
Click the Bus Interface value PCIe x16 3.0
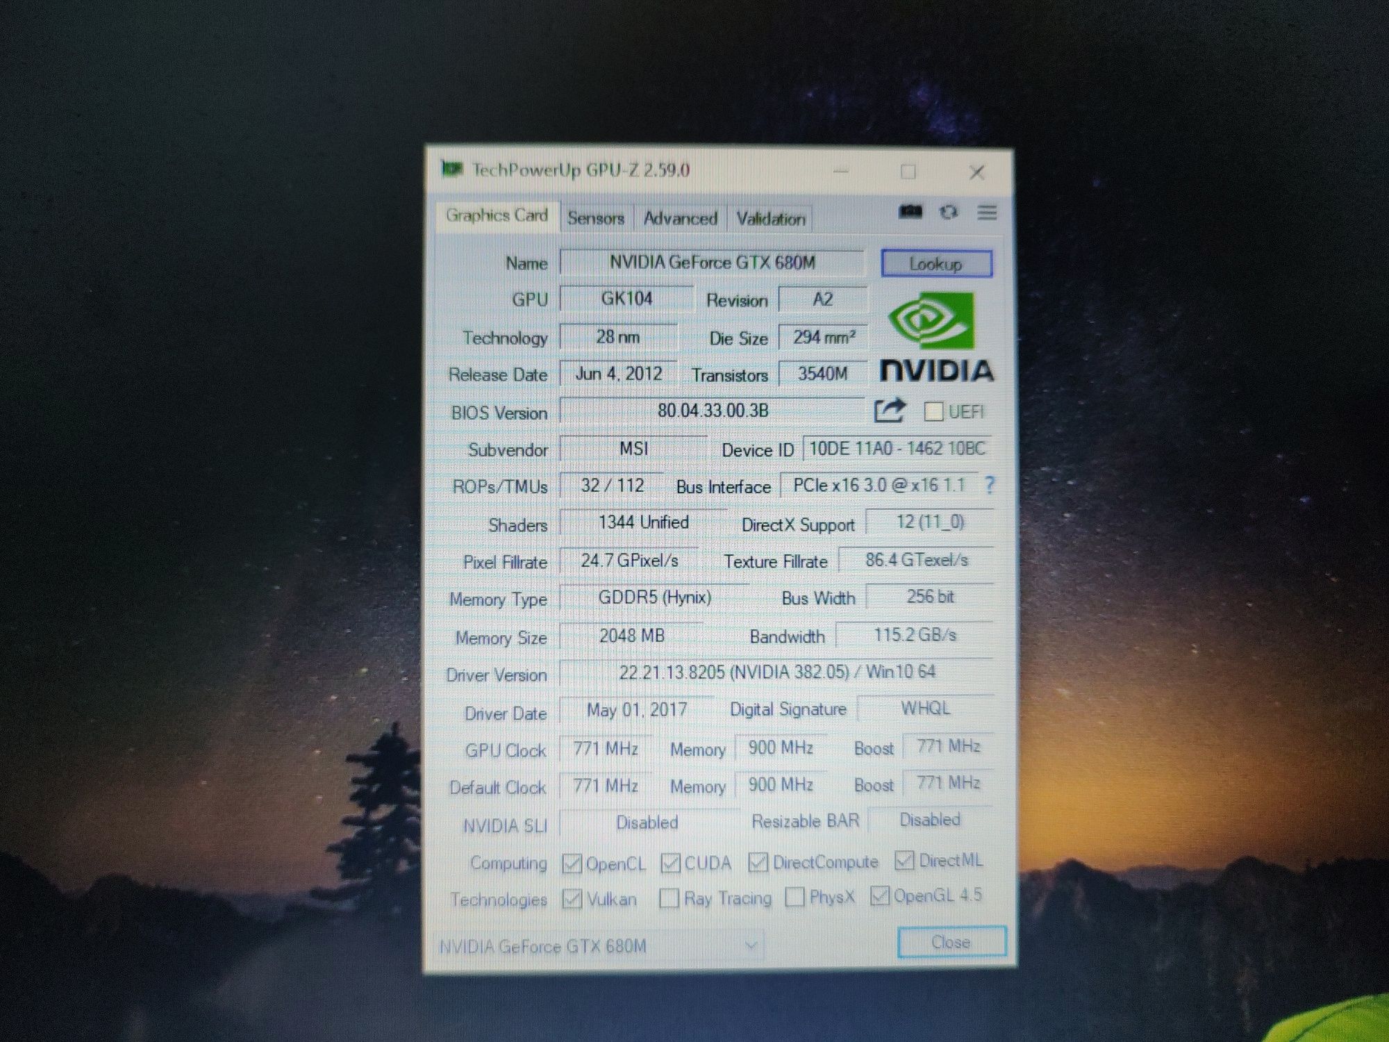pyautogui.click(x=879, y=485)
